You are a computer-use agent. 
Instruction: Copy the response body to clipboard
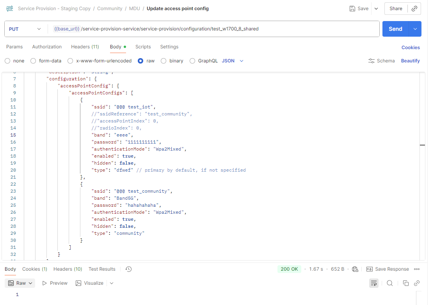click(x=406, y=283)
